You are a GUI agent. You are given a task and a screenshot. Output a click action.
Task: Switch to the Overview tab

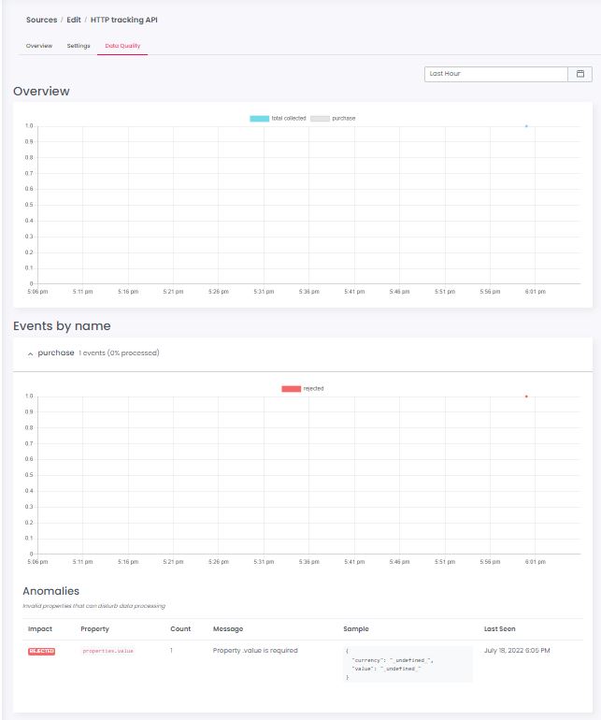click(39, 46)
